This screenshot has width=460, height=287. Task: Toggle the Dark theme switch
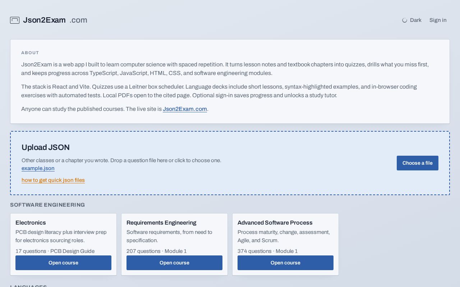[412, 20]
